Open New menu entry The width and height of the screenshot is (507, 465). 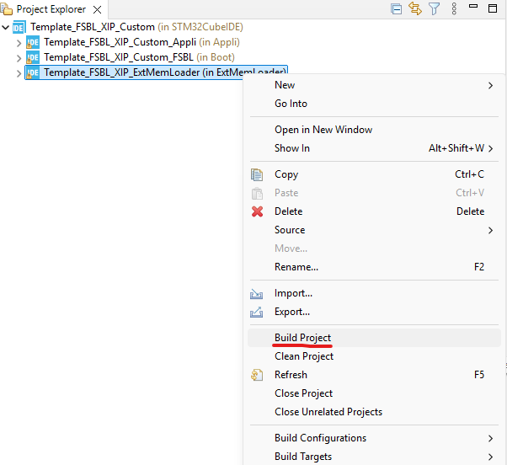tap(375, 85)
